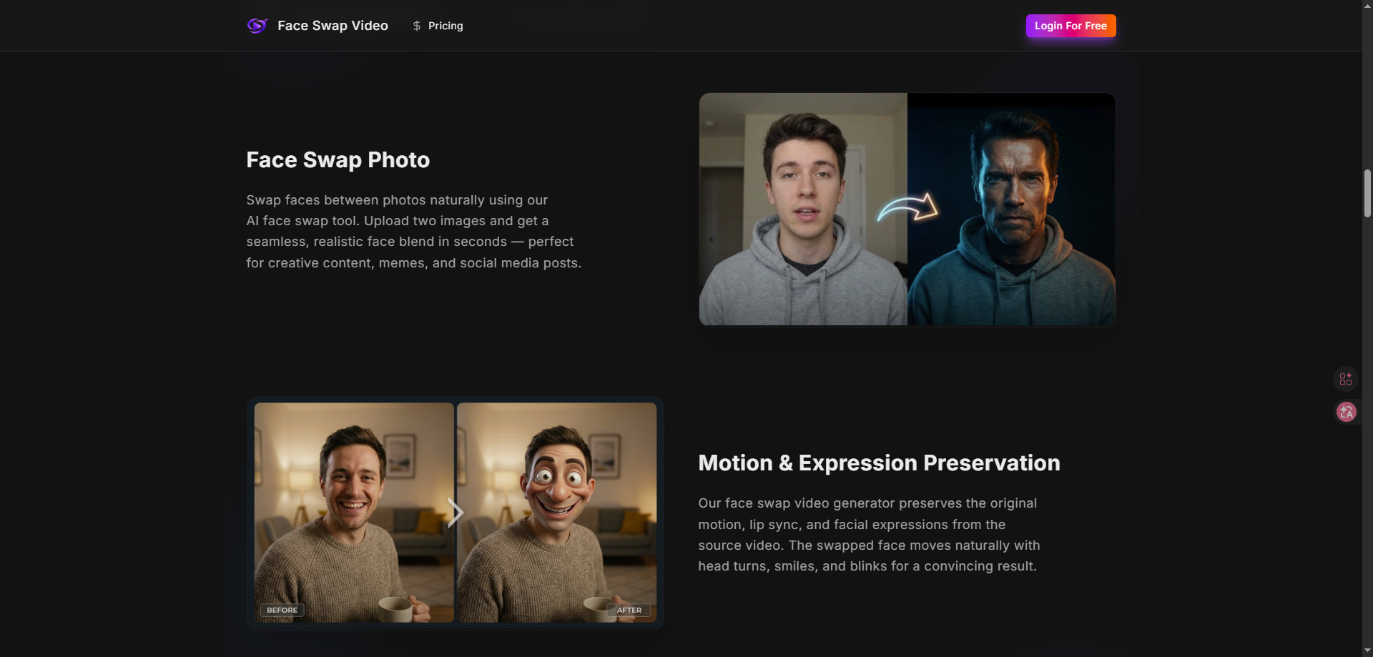
Task: Click the glowing arrow between the two portraits
Action: tap(907, 209)
